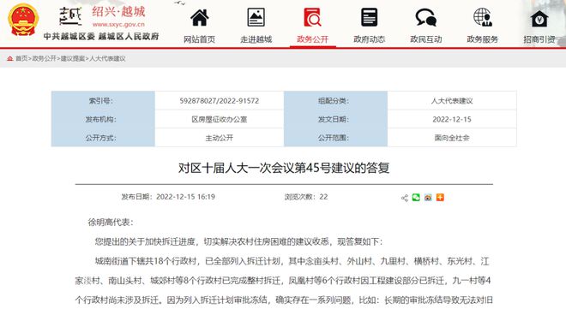Open the www.sxyc.gov.cn URL text
The height and width of the screenshot is (315, 566).
click(x=118, y=24)
